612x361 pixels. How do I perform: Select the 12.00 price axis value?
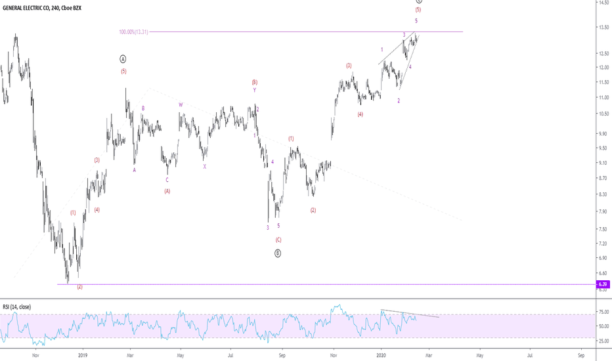tap(604, 68)
